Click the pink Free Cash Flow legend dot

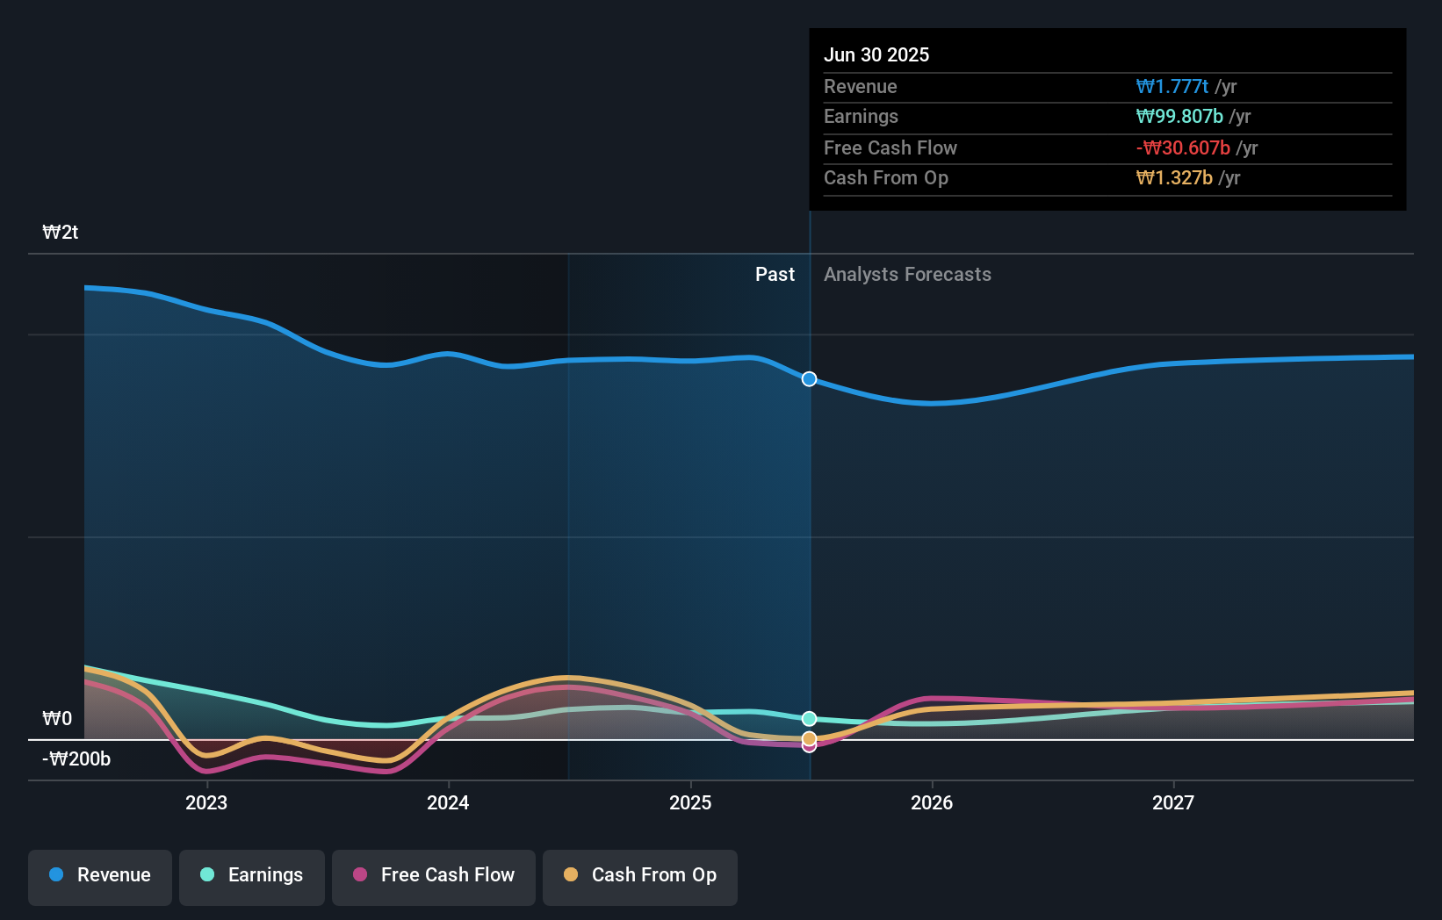(x=359, y=875)
